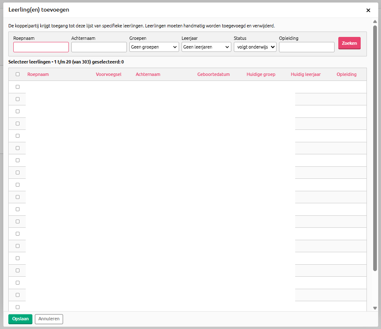This screenshot has width=381, height=329.
Task: Close the Leerling(en) toevoegen dialog
Action: (x=368, y=10)
